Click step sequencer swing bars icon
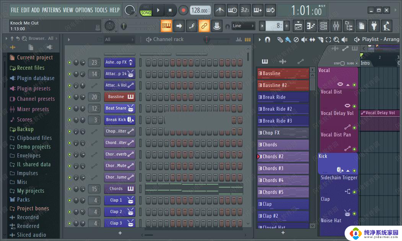This screenshot has height=241, width=402. 247,39
